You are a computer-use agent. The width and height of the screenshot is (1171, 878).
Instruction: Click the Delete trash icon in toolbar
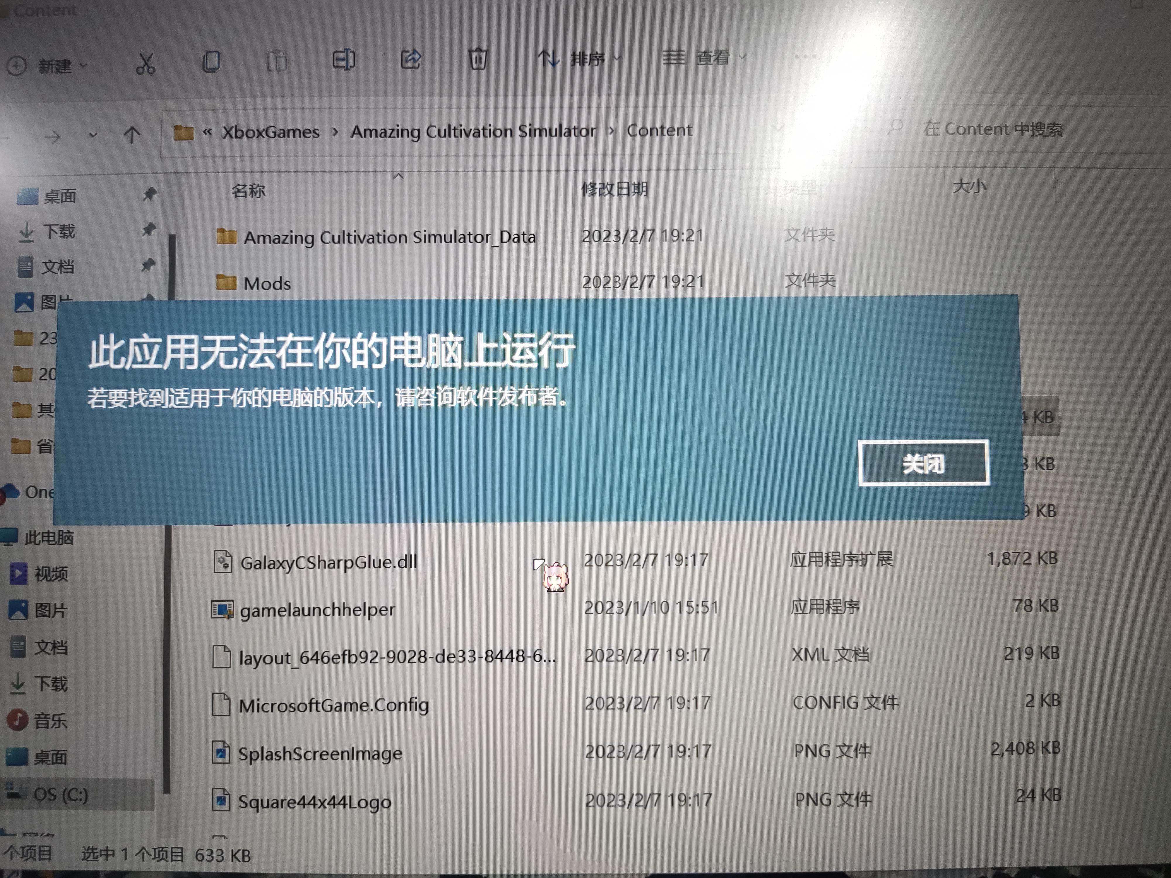[477, 58]
